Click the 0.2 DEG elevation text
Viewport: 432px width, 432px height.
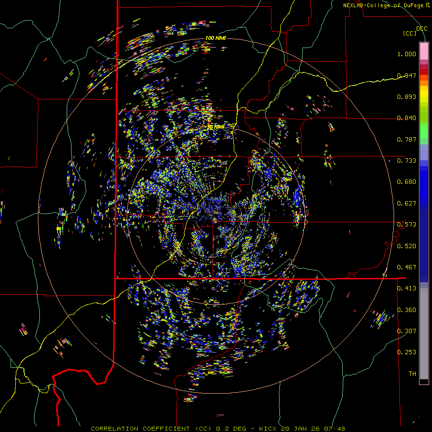pos(231,429)
